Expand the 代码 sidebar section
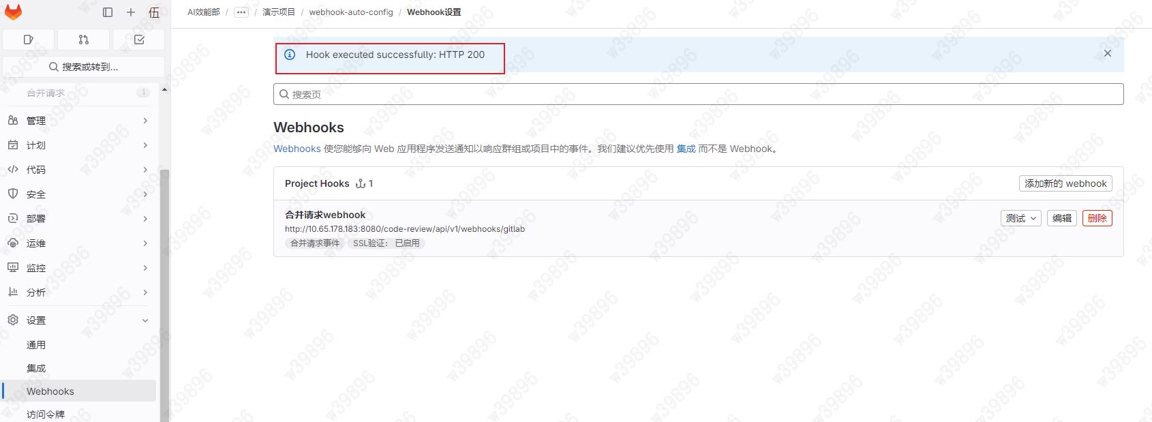Screen dimensions: 1152x422 78,170
